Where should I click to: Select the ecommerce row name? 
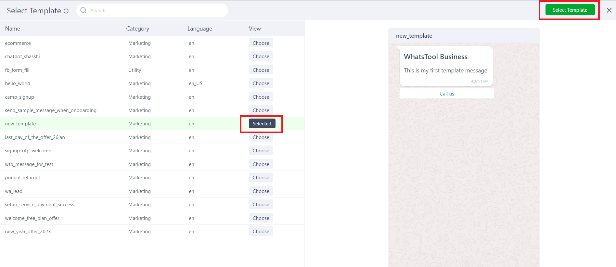pyautogui.click(x=18, y=43)
